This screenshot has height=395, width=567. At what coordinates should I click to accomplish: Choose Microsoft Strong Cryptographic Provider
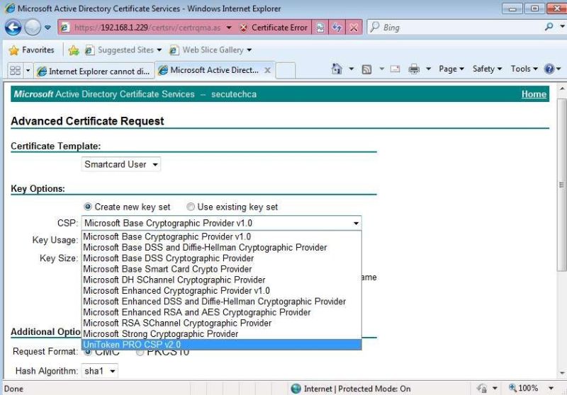point(221,334)
